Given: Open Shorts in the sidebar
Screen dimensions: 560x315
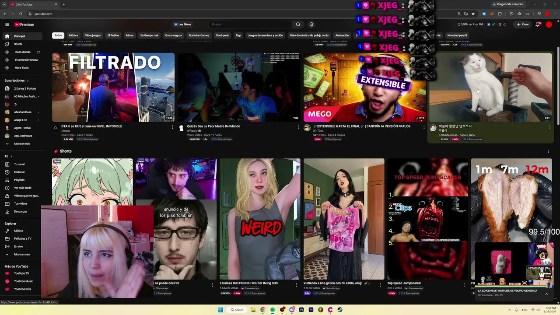Looking at the screenshot, I should 24,44.
